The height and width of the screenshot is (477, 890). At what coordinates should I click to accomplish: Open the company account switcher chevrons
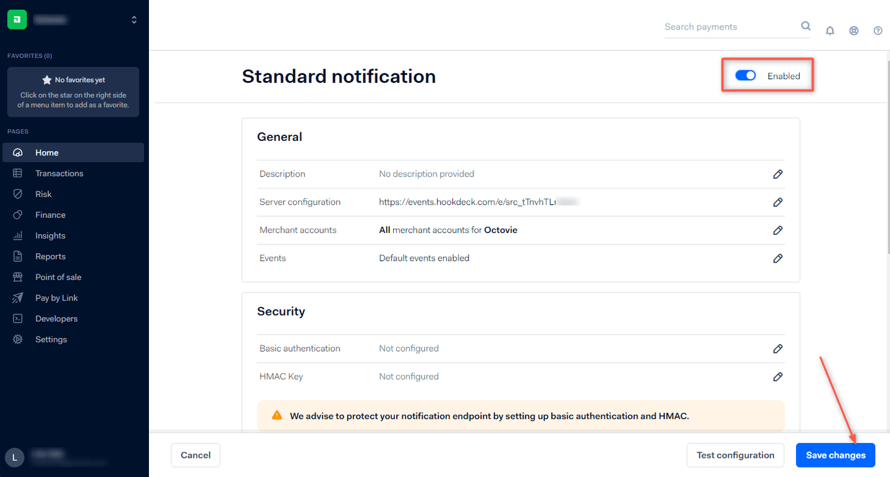tap(134, 19)
